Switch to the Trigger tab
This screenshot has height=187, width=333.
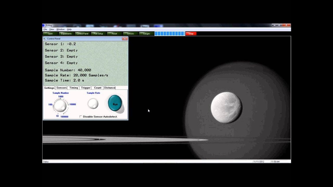pyautogui.click(x=86, y=88)
